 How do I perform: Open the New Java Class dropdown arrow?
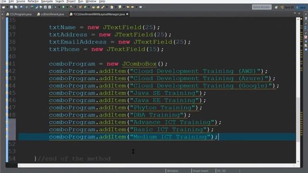(x=89, y=7)
